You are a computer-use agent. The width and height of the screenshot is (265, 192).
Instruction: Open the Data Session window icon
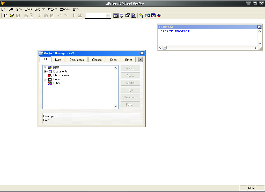pyautogui.click(x=122, y=16)
